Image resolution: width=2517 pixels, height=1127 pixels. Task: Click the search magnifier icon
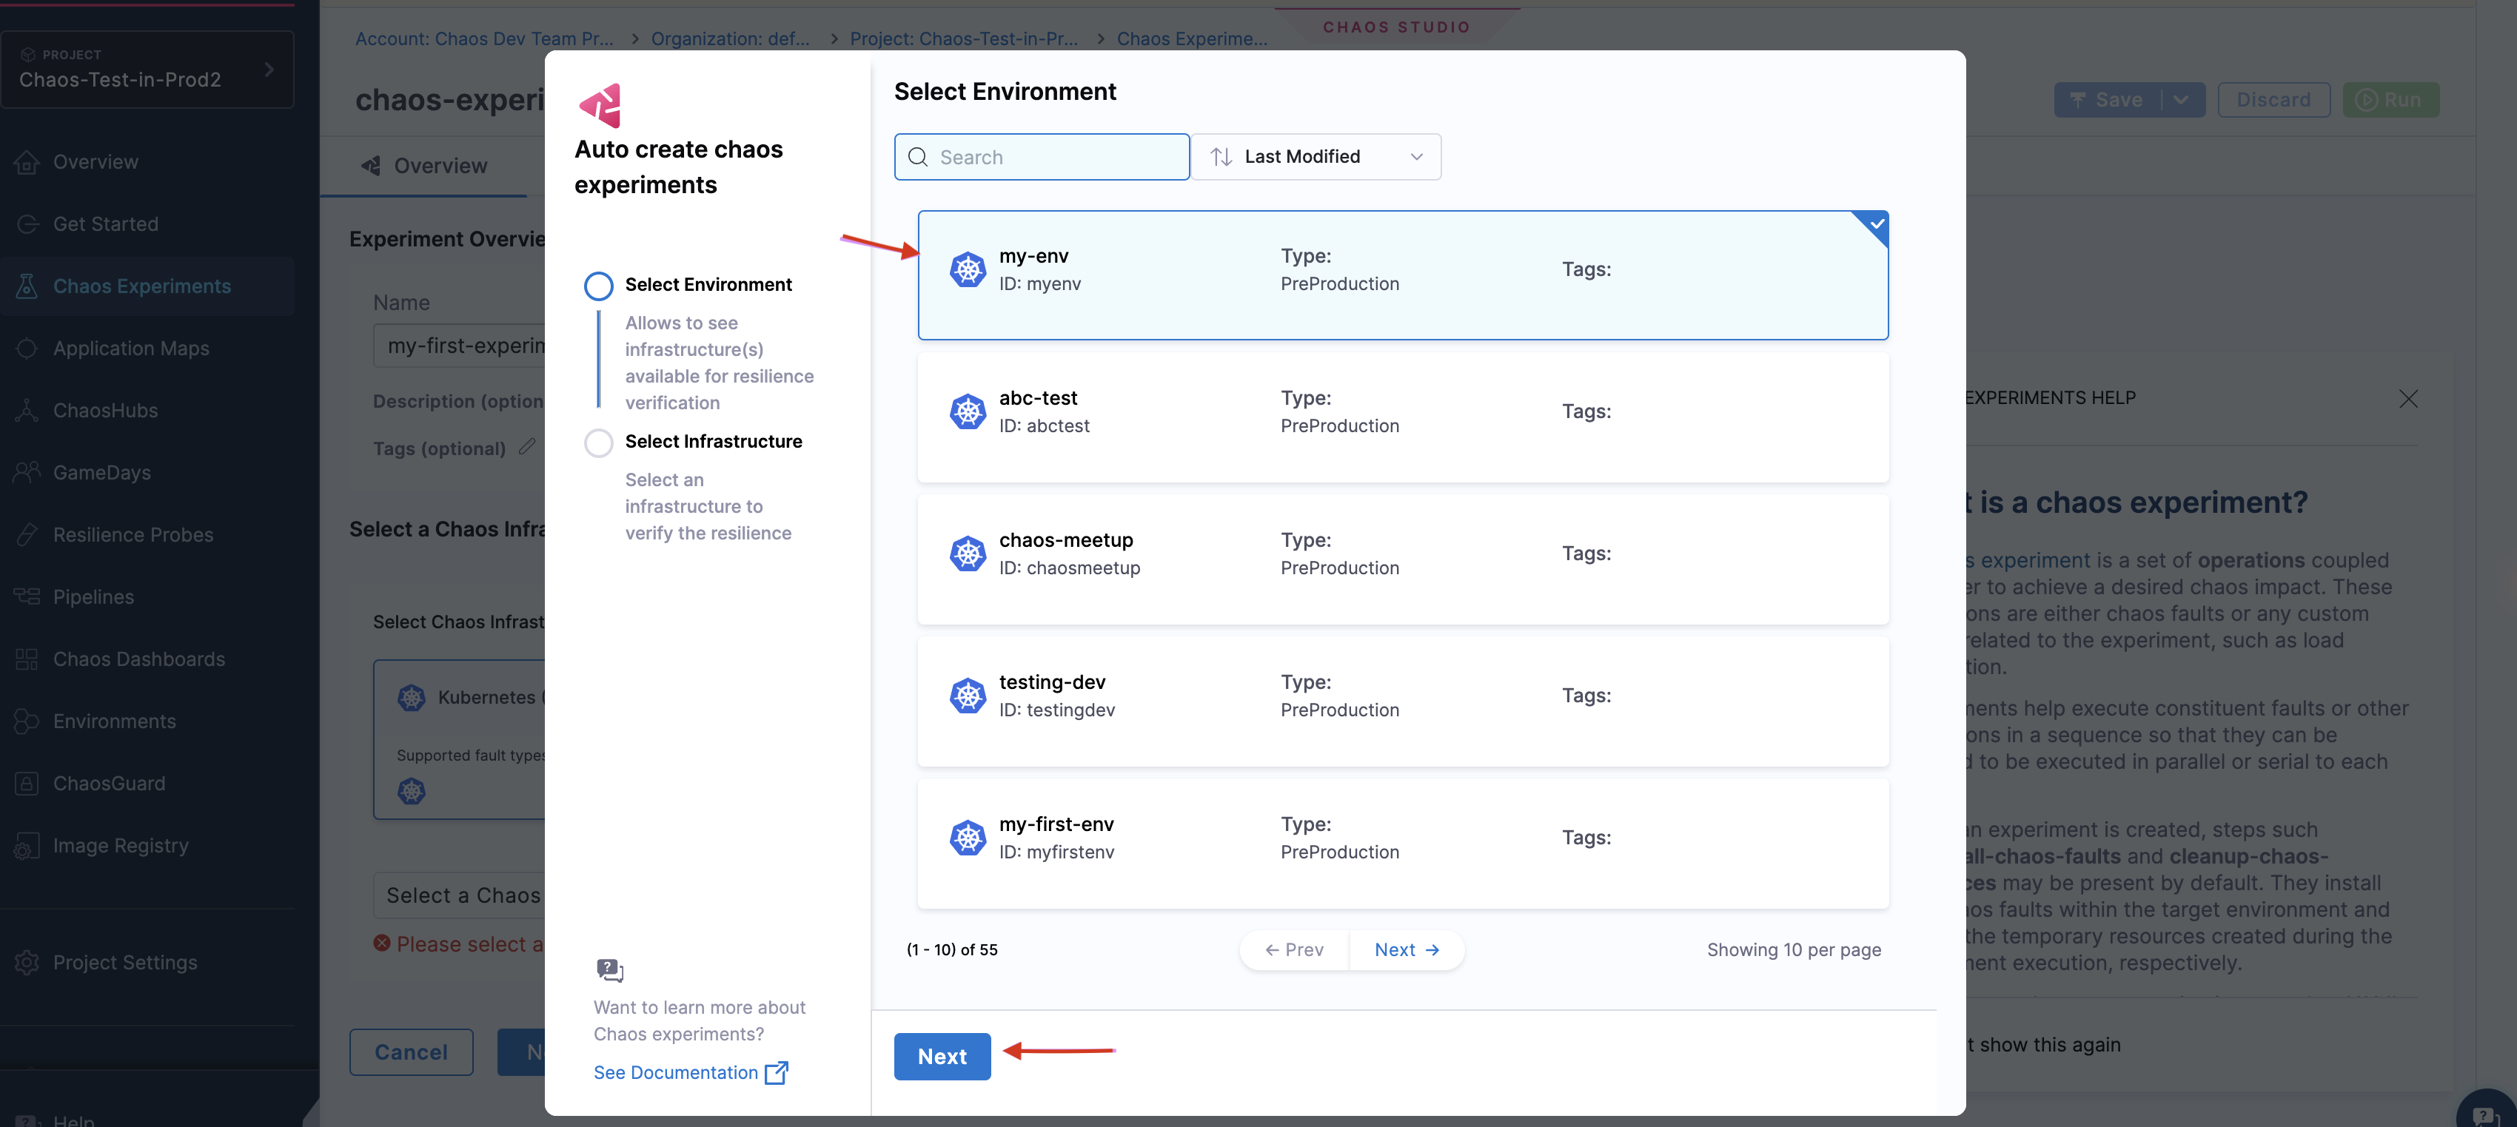tap(917, 157)
